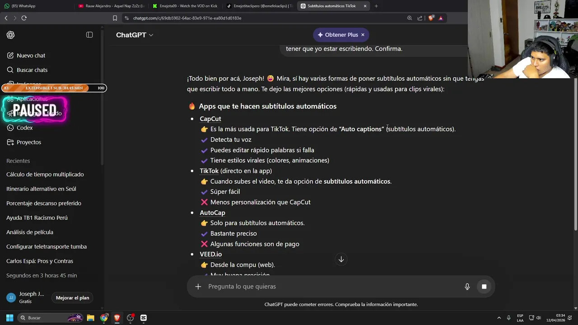
Task: Click the Brave browser taskbar icon
Action: click(117, 318)
